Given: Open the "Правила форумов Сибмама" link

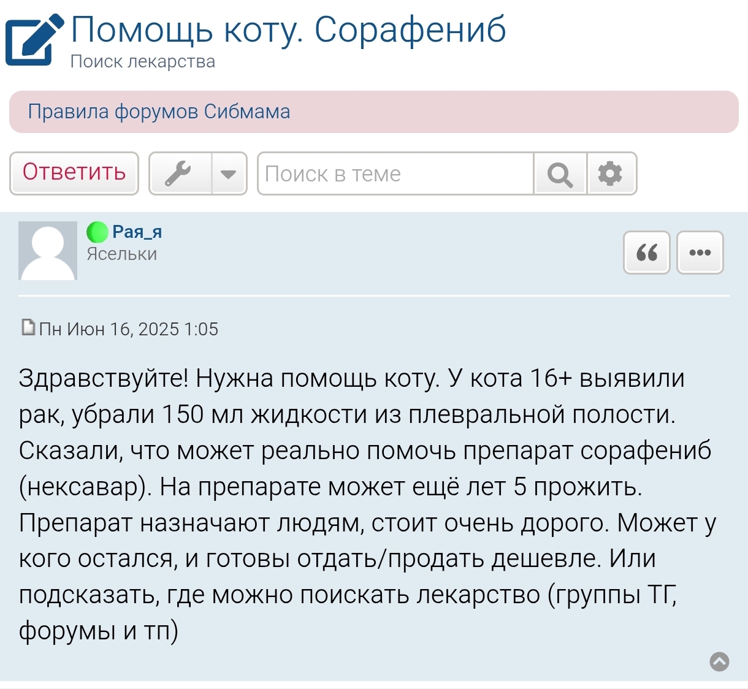Looking at the screenshot, I should [159, 112].
